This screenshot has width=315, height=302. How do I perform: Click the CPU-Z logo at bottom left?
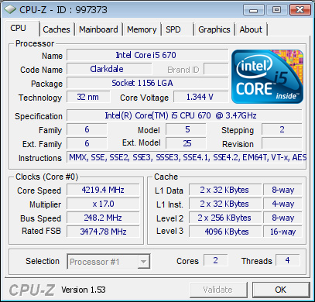coord(32,290)
